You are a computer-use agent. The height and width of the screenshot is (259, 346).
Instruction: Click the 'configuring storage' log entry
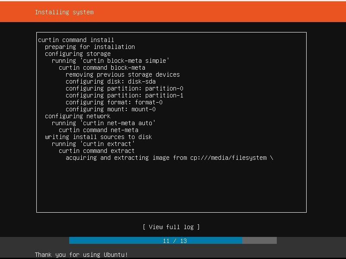click(78, 54)
